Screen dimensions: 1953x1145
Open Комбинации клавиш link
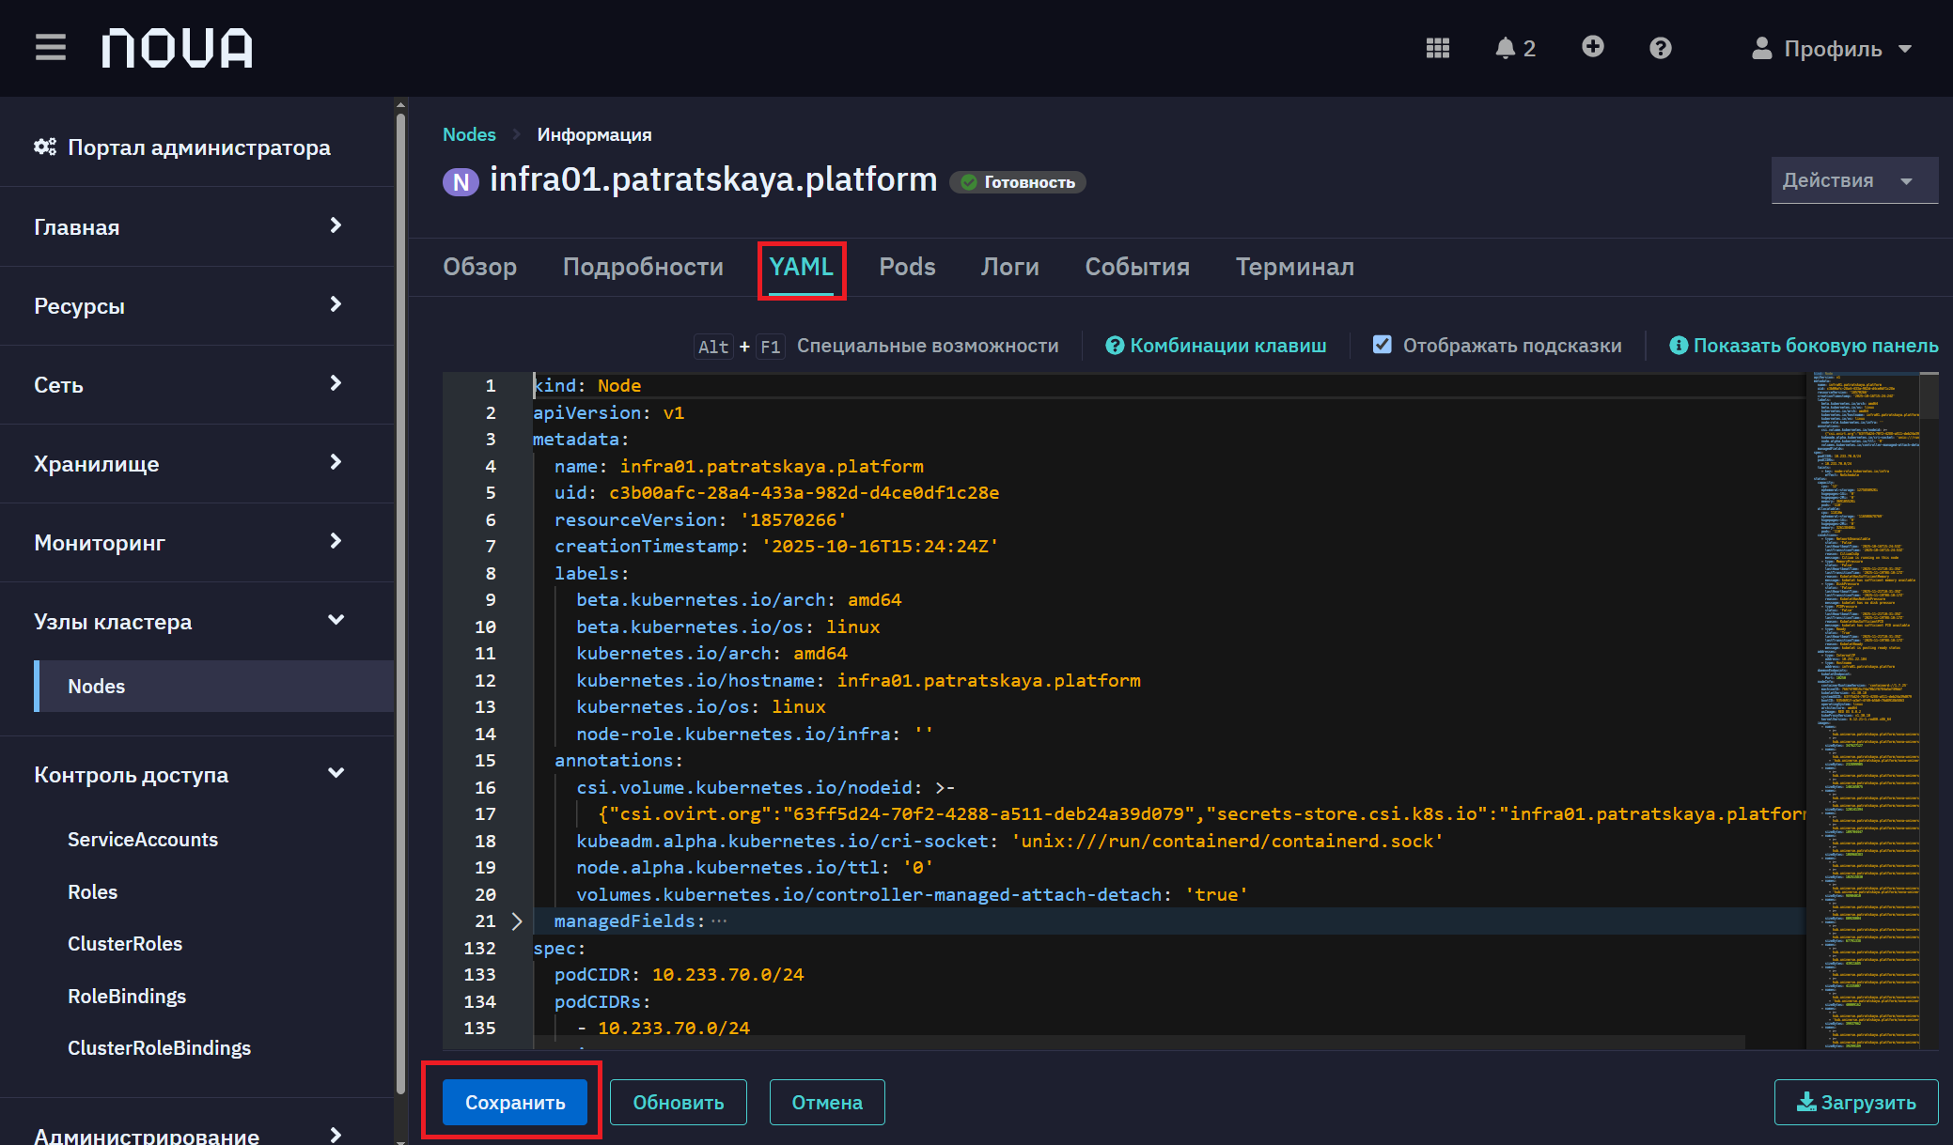tap(1216, 346)
